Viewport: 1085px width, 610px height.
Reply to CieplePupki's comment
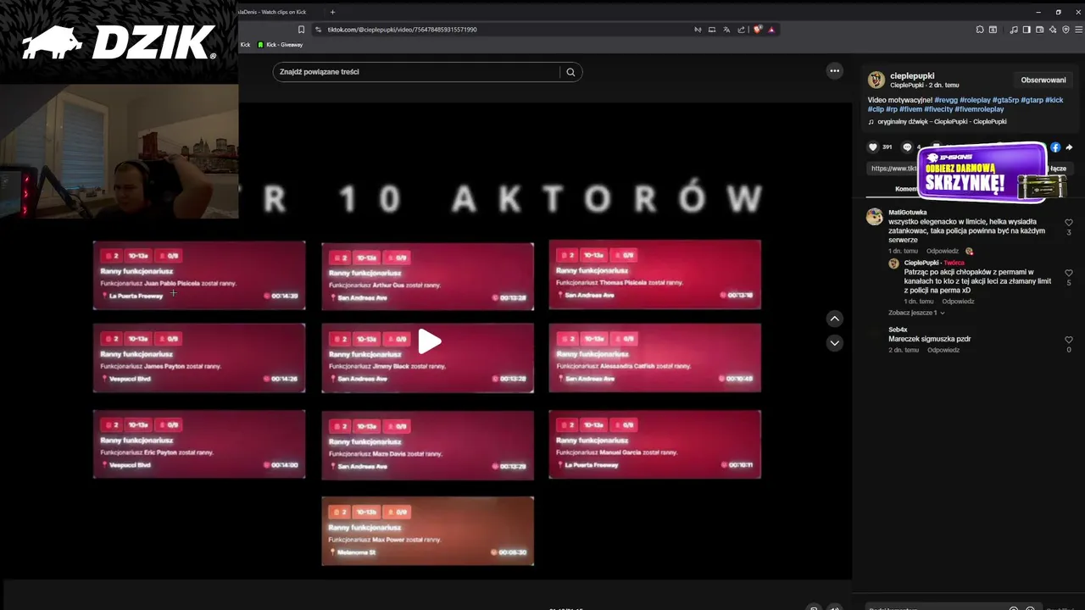[958, 302]
